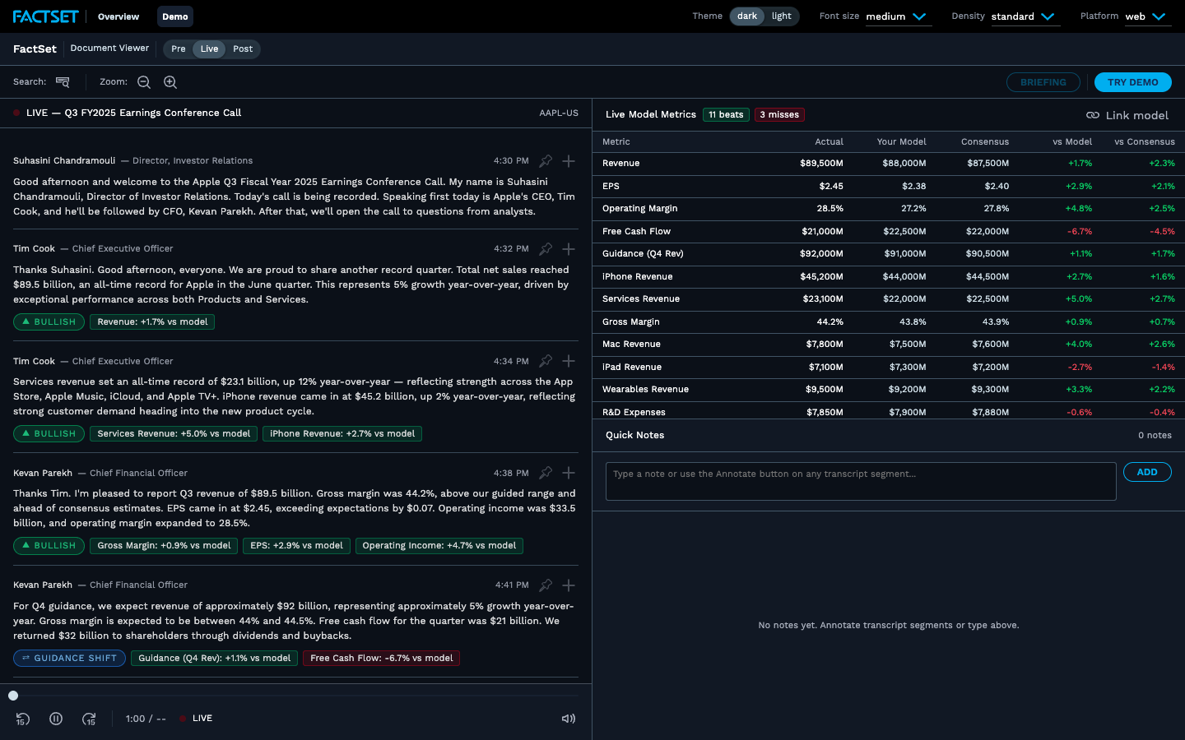Open the Font size dropdown
This screenshot has height=740, width=1185.
click(899, 16)
